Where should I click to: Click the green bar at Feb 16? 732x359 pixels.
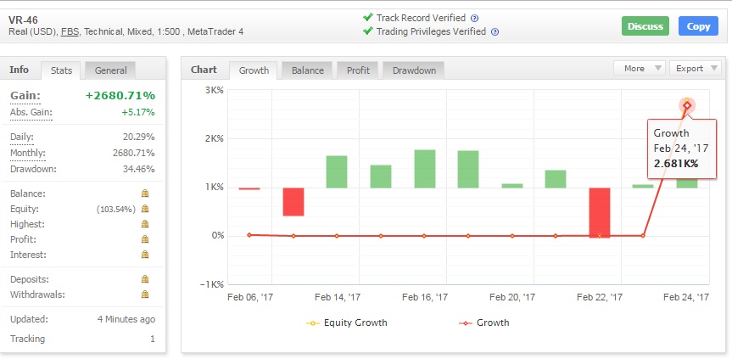(425, 169)
